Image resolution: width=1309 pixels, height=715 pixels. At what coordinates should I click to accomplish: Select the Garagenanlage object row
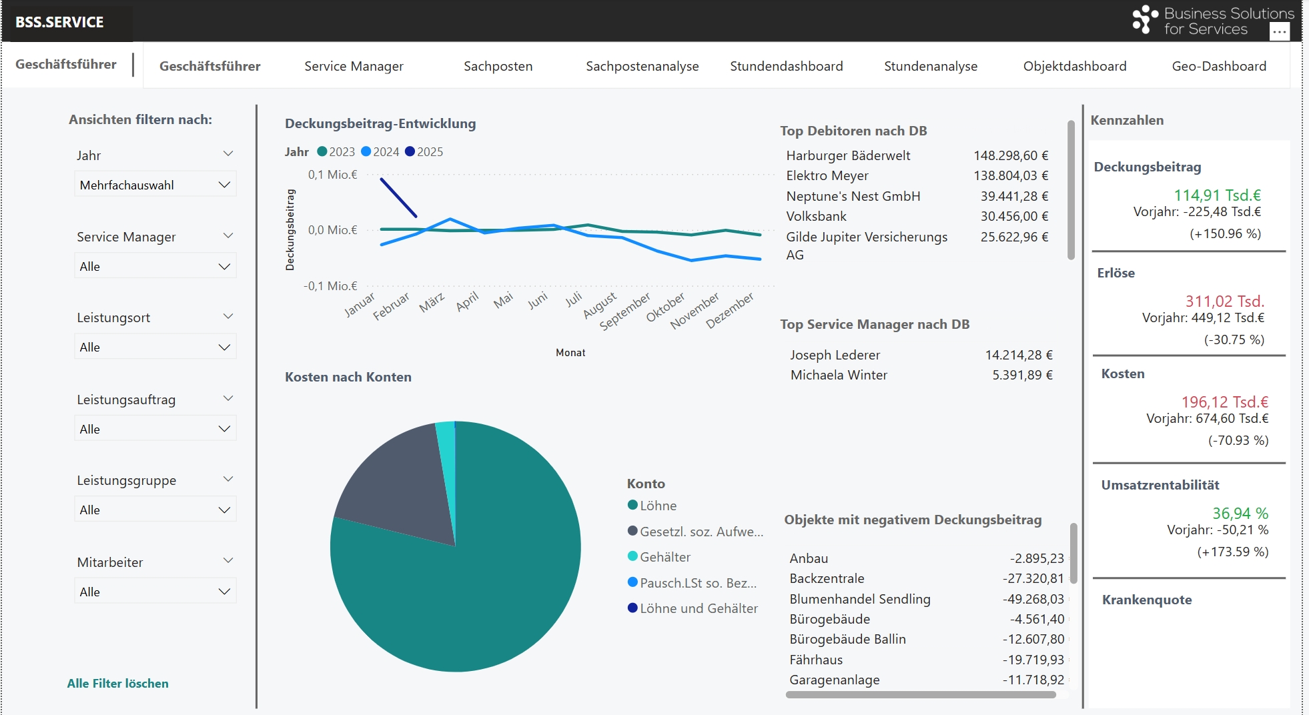pyautogui.click(x=927, y=680)
